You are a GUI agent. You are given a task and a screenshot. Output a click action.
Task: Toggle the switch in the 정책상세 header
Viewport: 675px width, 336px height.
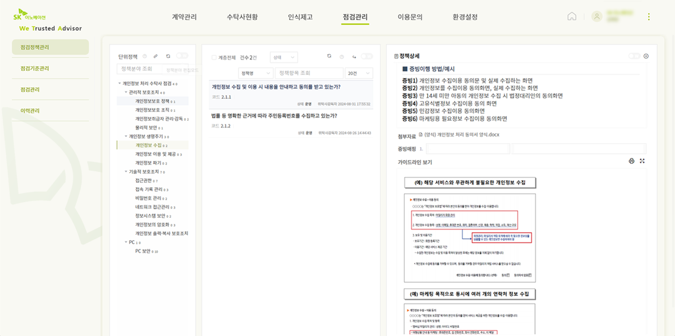pyautogui.click(x=634, y=56)
